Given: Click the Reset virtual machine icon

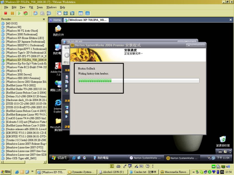Looking at the screenshot, I should coord(26,13).
